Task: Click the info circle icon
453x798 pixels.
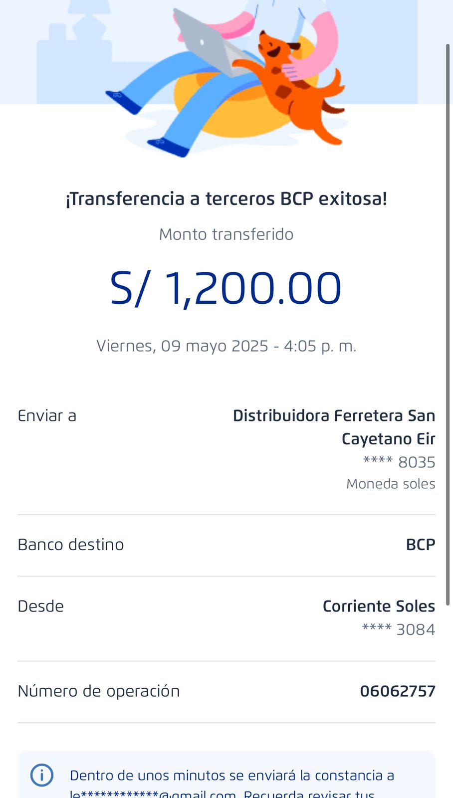Action: click(42, 775)
